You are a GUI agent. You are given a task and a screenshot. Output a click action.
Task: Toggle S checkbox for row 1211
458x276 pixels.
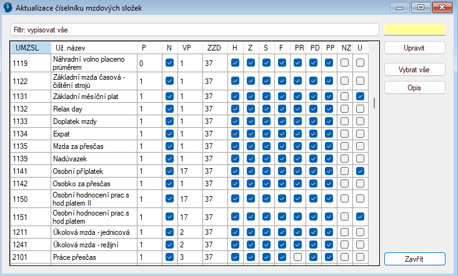click(x=266, y=232)
